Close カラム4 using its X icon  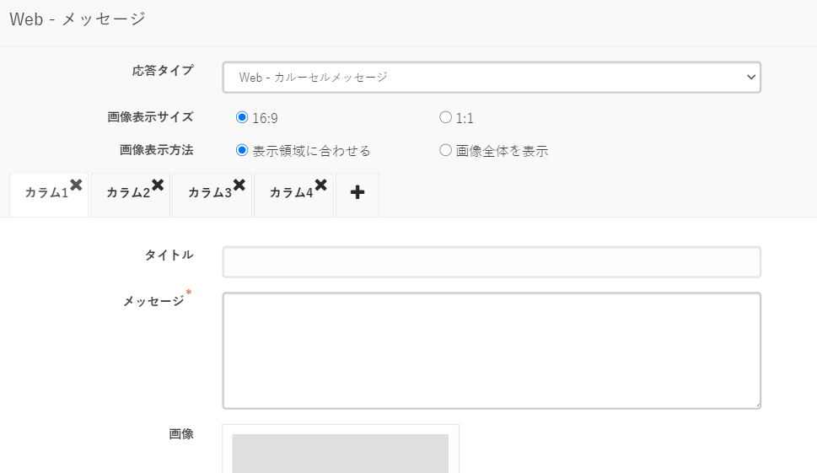(321, 185)
